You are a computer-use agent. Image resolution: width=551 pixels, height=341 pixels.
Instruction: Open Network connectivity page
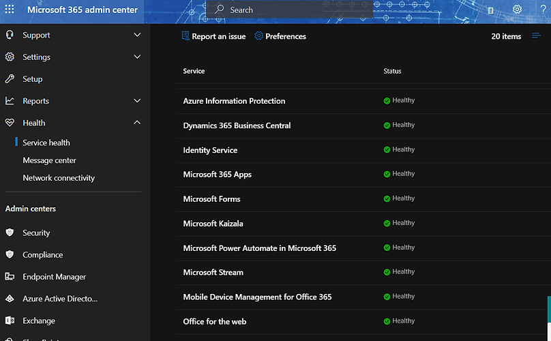tap(59, 178)
